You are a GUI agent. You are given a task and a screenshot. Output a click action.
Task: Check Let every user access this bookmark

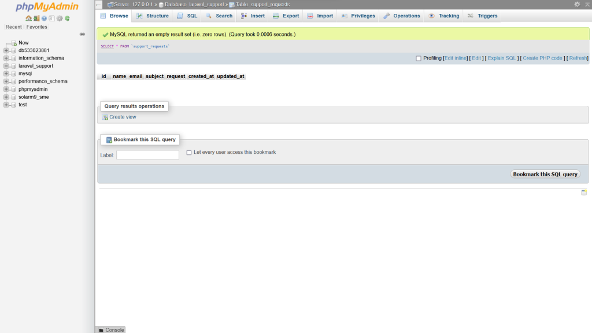click(189, 153)
